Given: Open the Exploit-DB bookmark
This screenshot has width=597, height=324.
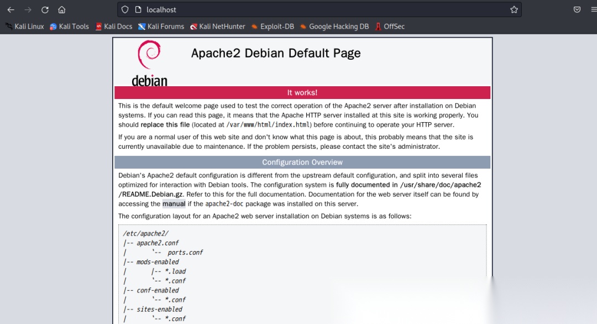Looking at the screenshot, I should click(x=273, y=26).
